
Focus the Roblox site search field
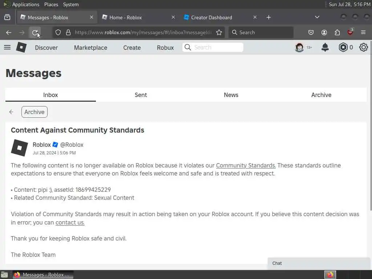213,48
